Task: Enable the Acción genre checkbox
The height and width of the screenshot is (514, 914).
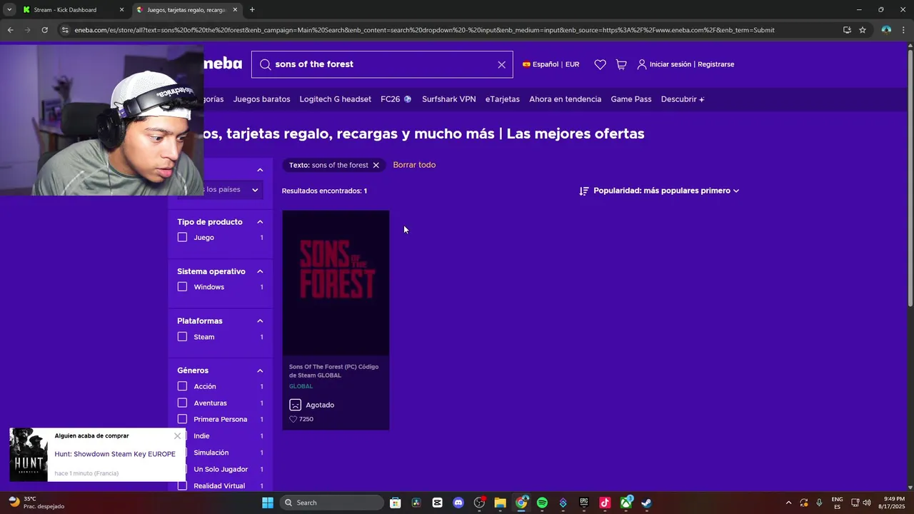Action: point(182,386)
